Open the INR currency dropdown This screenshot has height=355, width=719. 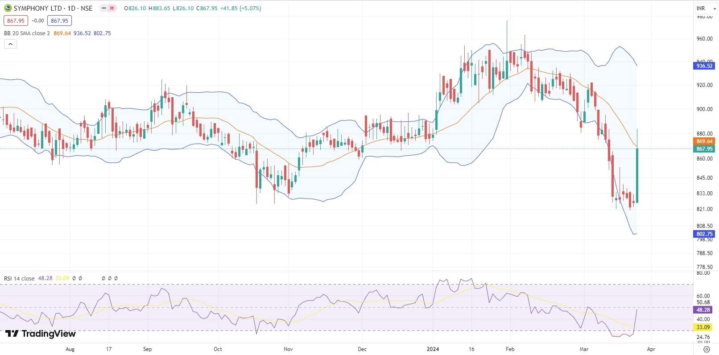click(705, 8)
